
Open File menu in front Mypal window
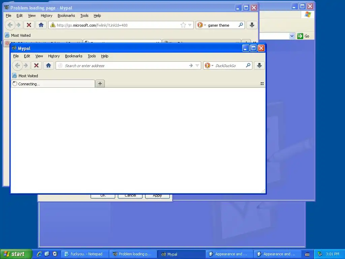(x=16, y=56)
